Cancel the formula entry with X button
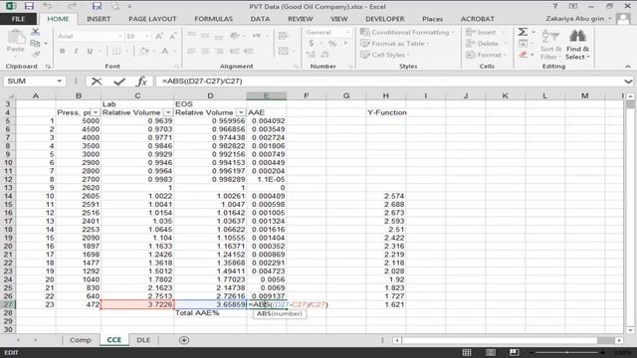637x358 pixels. (x=97, y=82)
